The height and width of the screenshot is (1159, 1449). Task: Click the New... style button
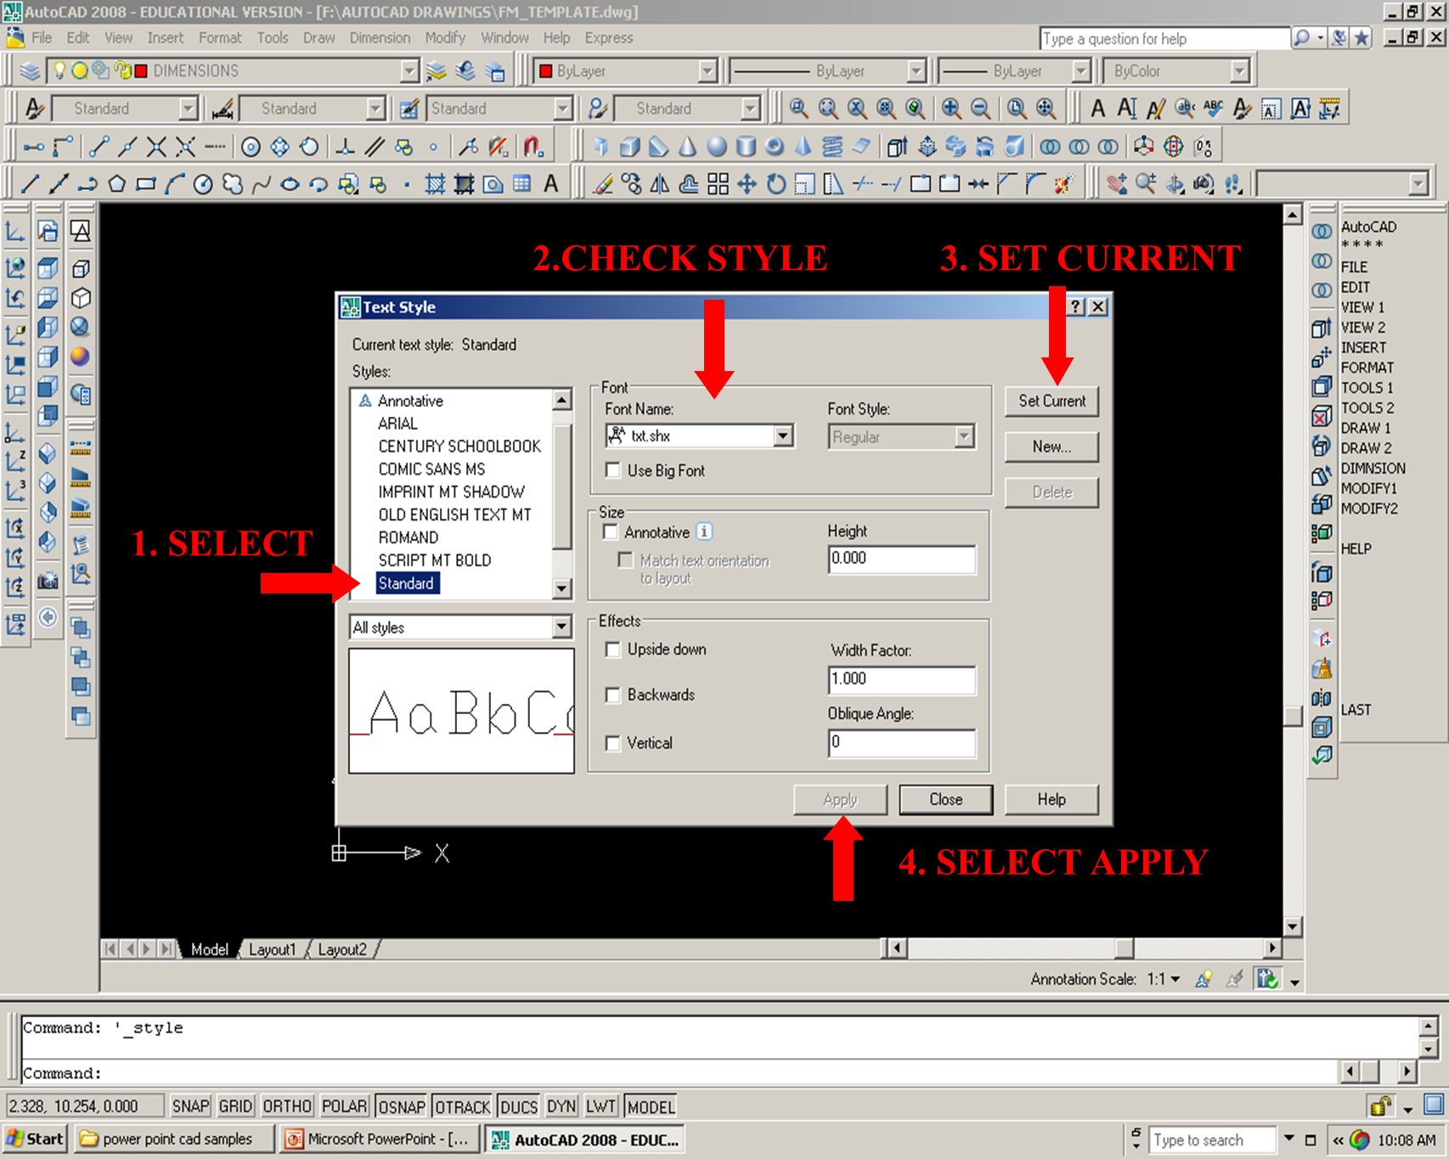[x=1052, y=447]
